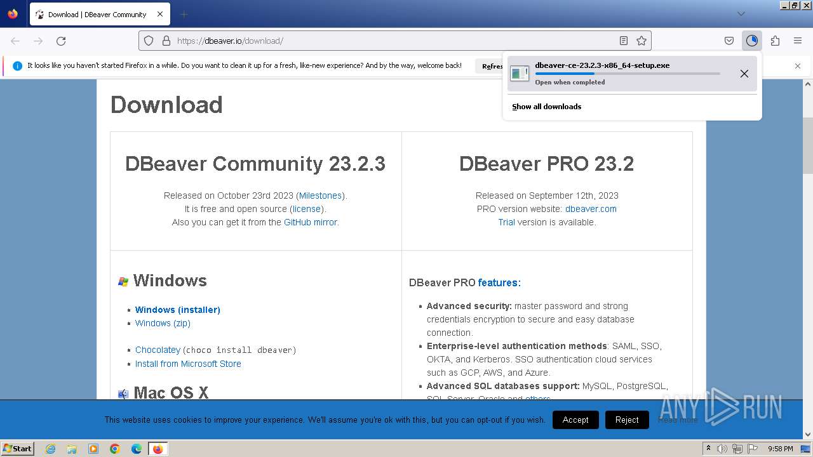Open the List all tabs dropdown arrow
Screen dimensions: 813x457
click(x=741, y=14)
